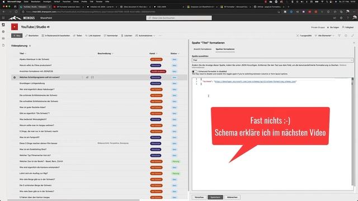Toggle 'Sie folgen' following status

tap(333, 27)
